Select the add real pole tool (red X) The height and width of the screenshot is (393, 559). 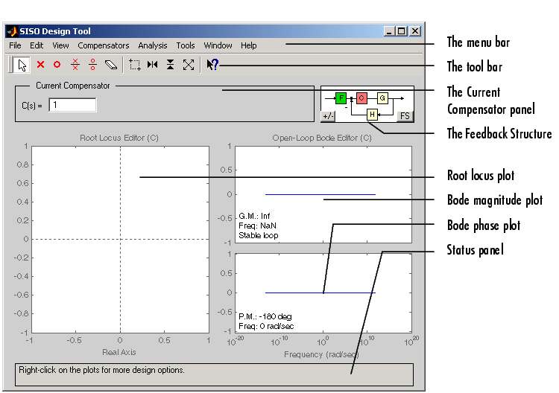(x=40, y=65)
